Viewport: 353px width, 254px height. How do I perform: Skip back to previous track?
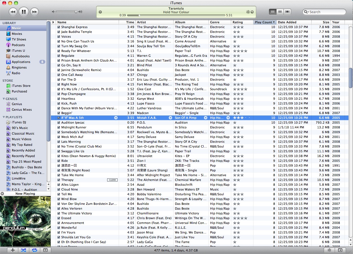click(x=13, y=12)
